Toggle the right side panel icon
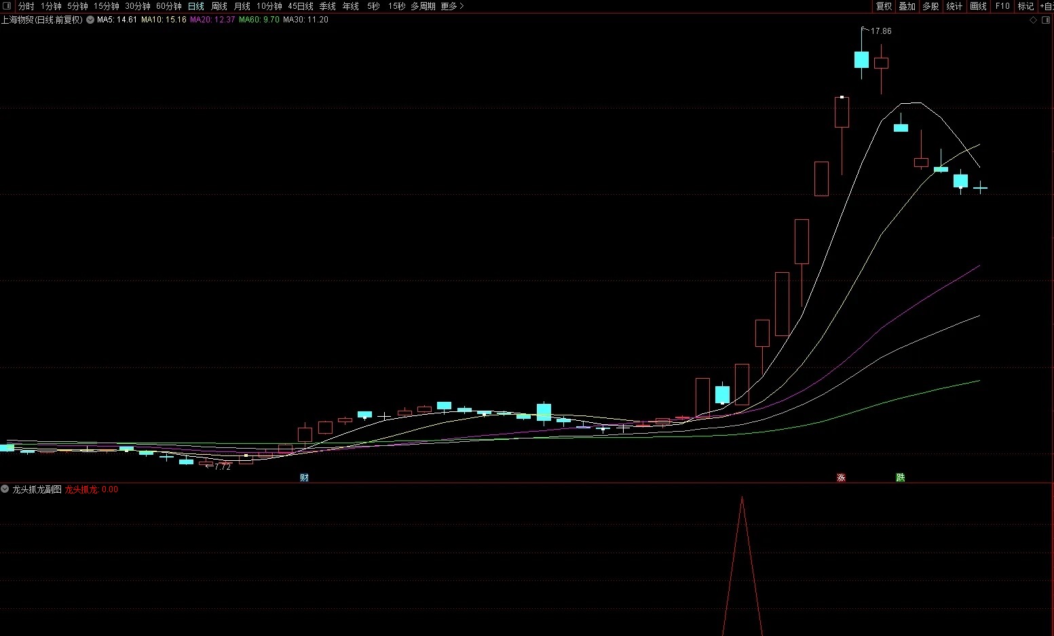Viewport: 1054px width, 636px height. (1045, 20)
